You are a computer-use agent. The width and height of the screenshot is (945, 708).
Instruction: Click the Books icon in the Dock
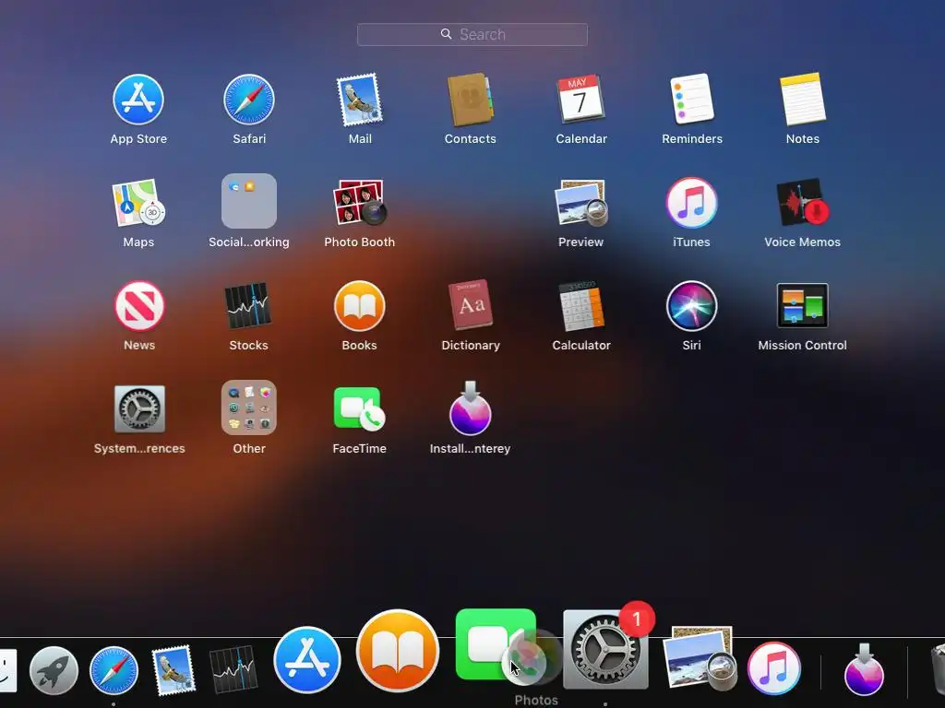click(x=398, y=651)
